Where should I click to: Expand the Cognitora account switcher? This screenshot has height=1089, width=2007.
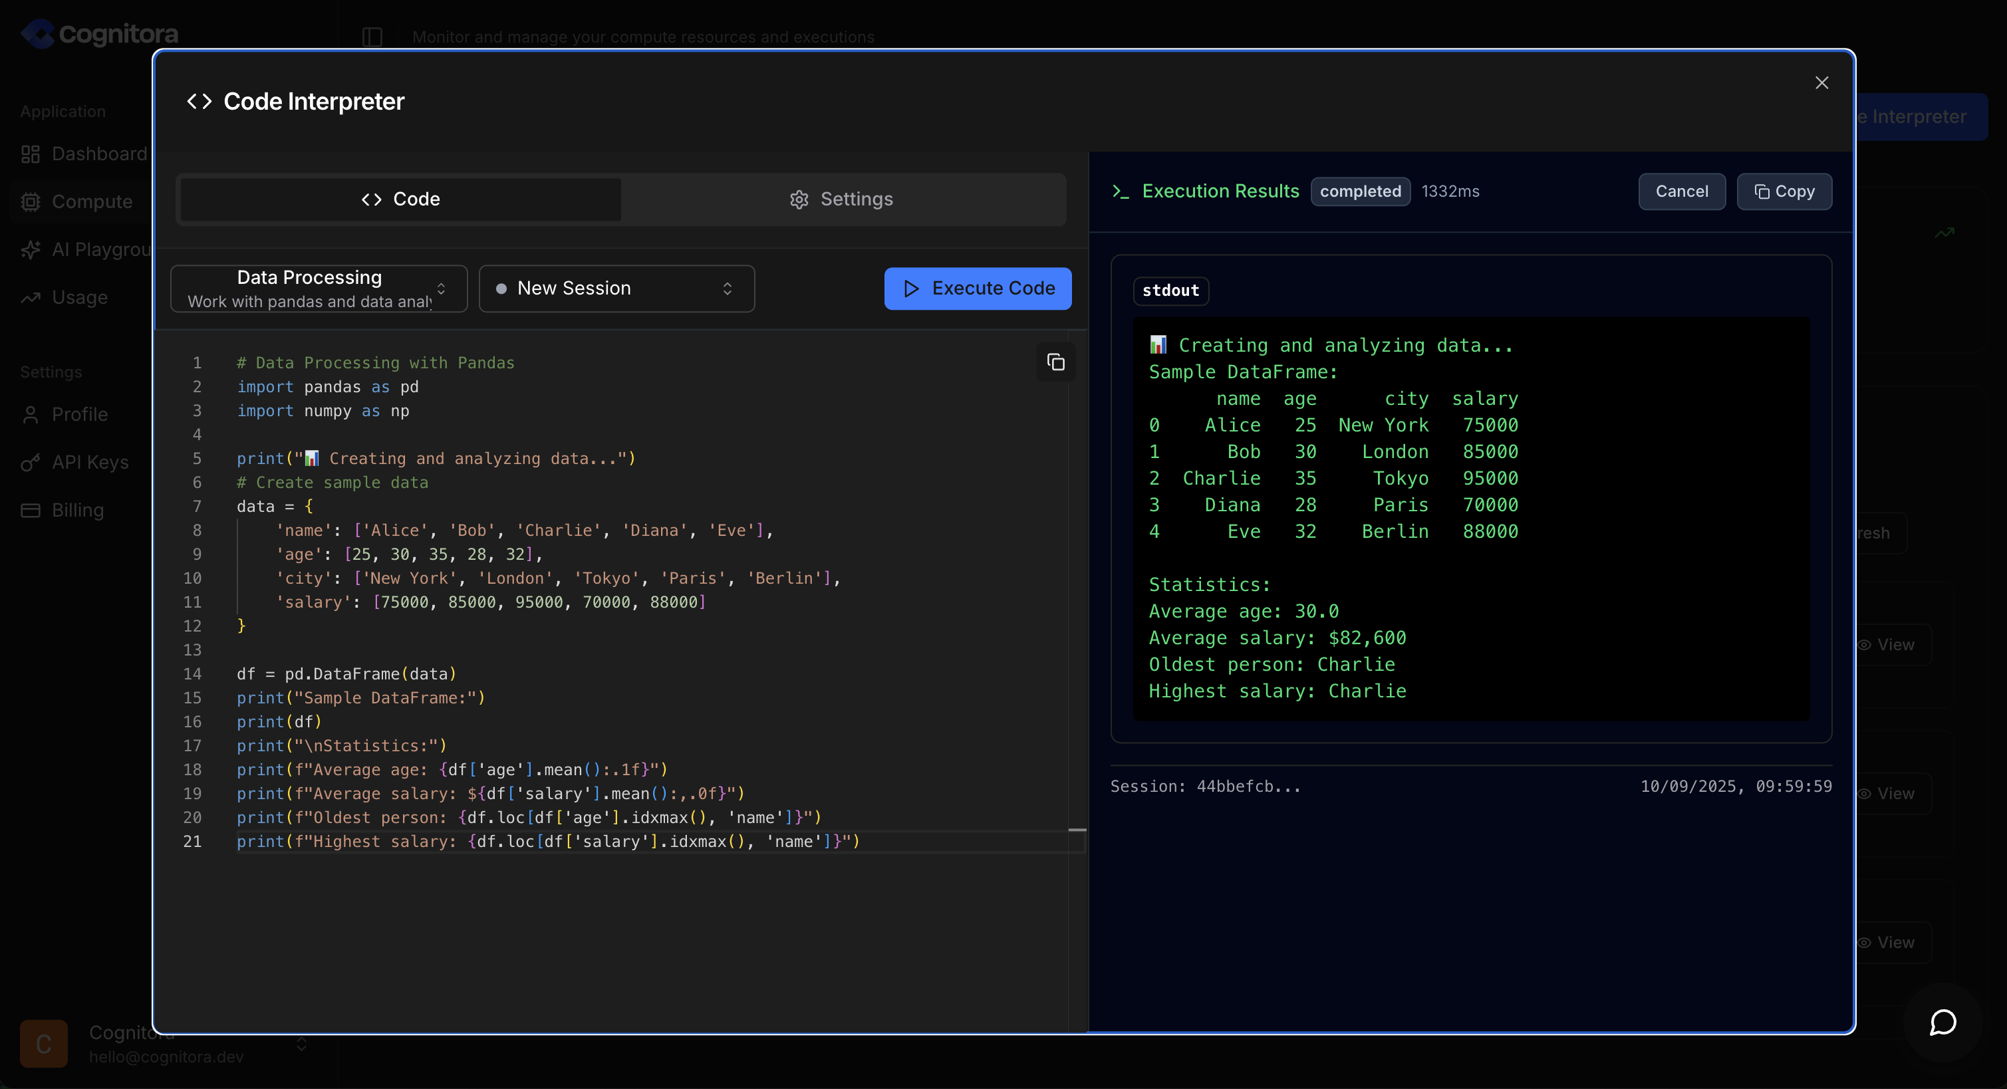[301, 1044]
